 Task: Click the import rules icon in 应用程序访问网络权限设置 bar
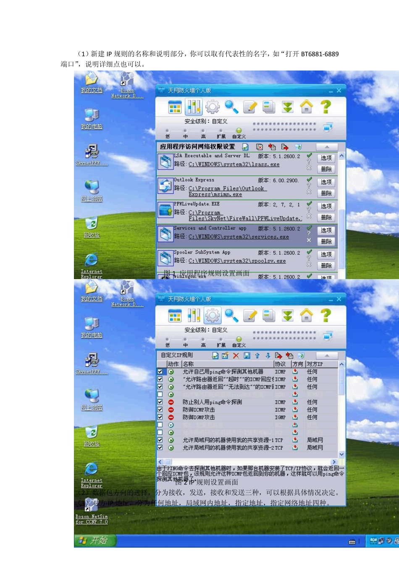(x=272, y=147)
